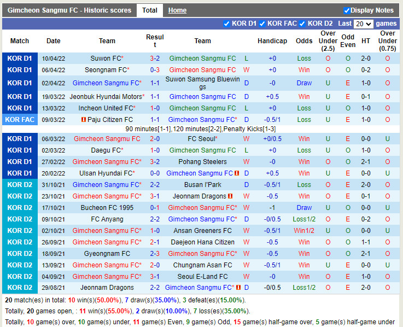Switch to the Total tab

150,10
